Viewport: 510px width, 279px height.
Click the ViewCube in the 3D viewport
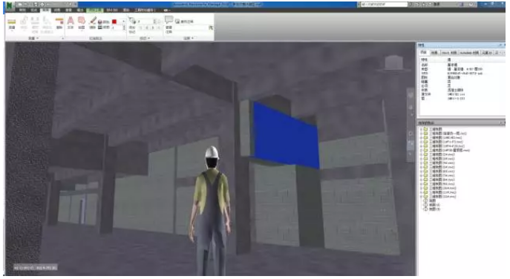point(393,62)
